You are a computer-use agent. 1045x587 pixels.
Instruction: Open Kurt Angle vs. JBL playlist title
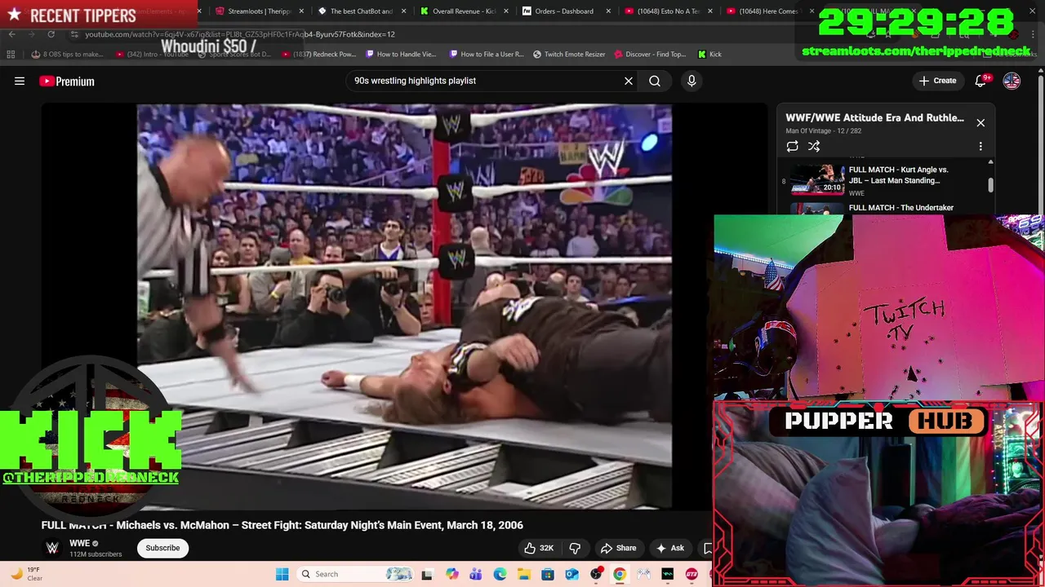[x=898, y=175]
